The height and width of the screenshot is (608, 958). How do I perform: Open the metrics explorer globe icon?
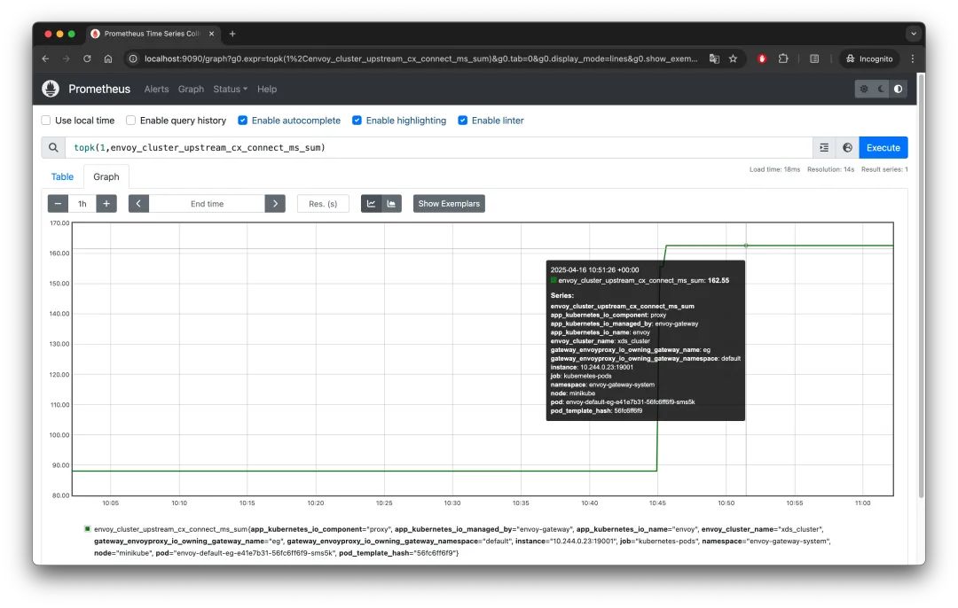tap(847, 148)
